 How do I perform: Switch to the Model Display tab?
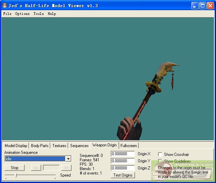point(16,146)
